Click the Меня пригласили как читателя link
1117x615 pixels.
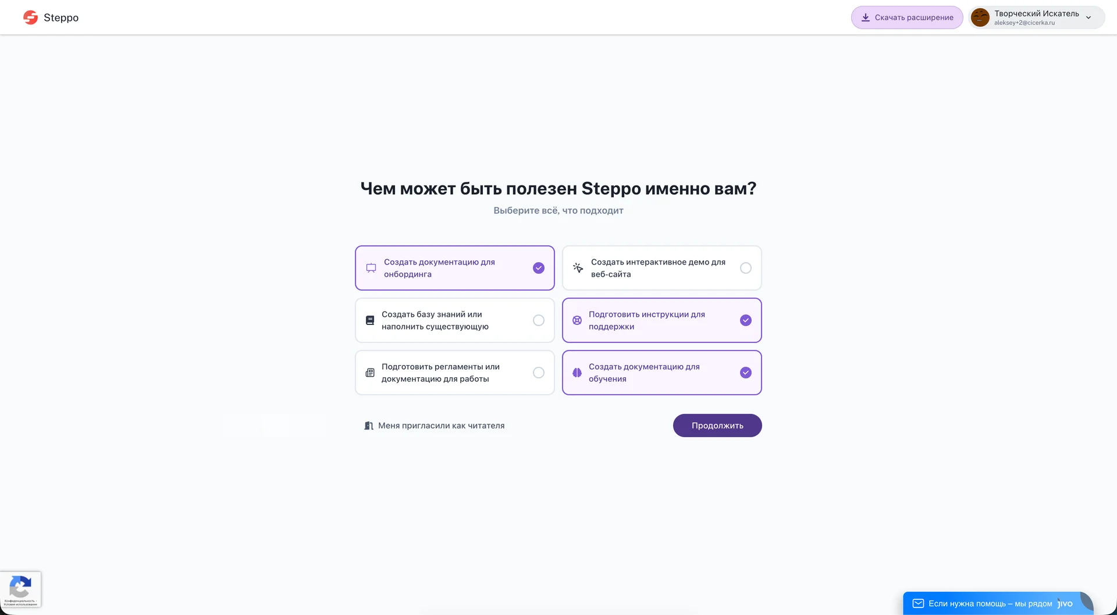point(441,426)
